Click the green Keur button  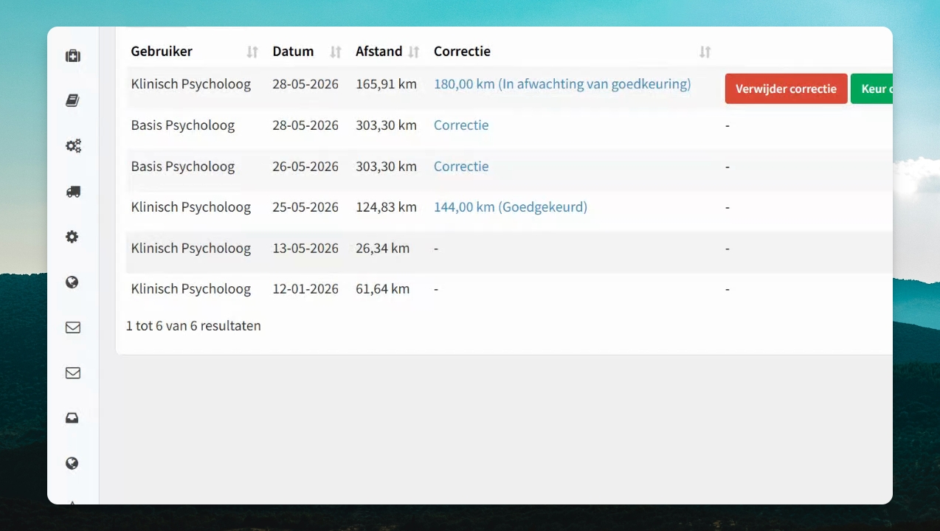(x=871, y=88)
